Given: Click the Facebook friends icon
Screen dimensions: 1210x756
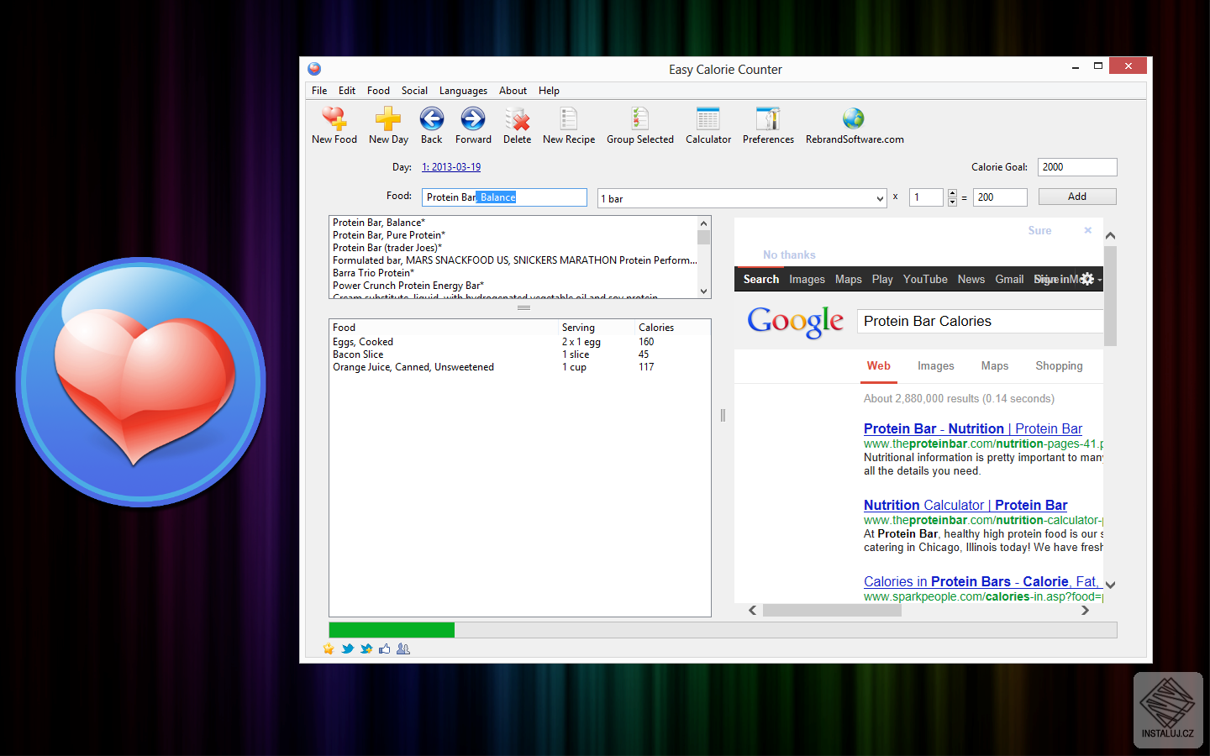Looking at the screenshot, I should click(403, 648).
